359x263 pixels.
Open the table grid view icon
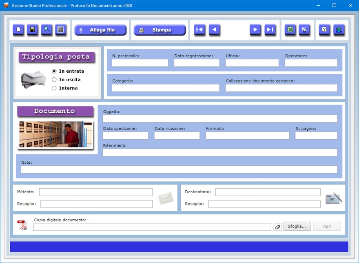pos(61,29)
